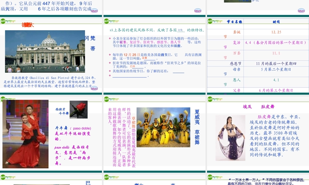
Task: Click the 6月的第三个星期日 cell
Action: coord(276,90)
